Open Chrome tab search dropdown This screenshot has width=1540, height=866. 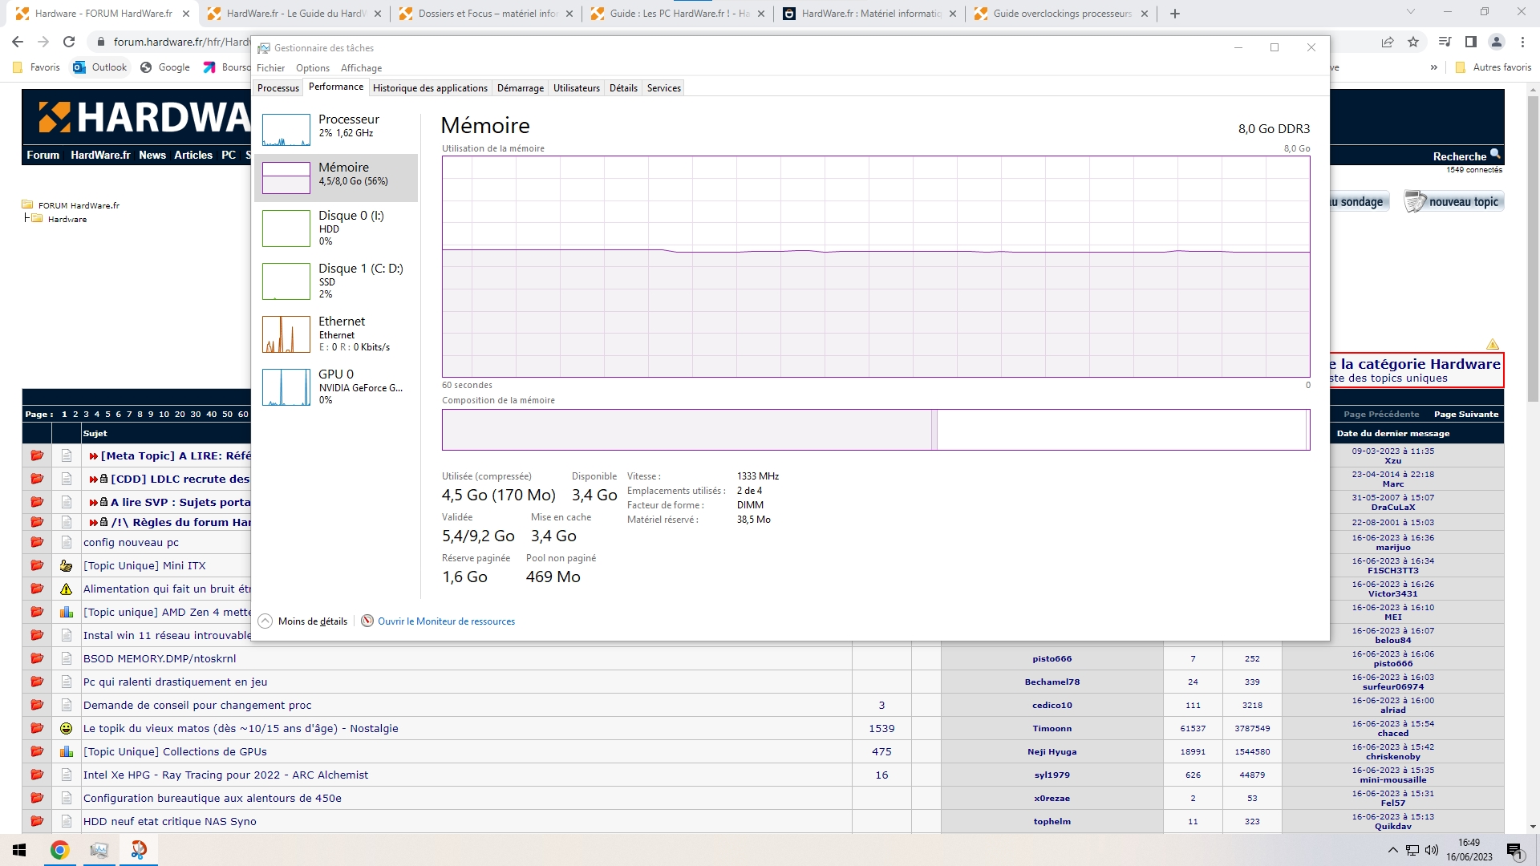(x=1410, y=12)
